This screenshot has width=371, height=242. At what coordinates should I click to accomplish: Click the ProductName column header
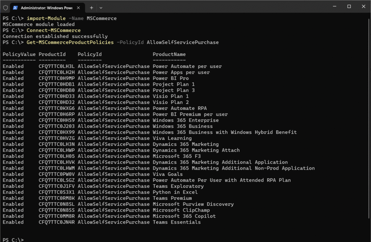click(x=169, y=54)
